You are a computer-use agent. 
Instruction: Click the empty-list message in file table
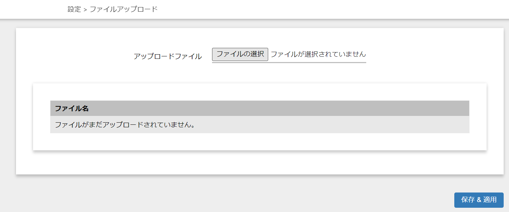tap(125, 125)
